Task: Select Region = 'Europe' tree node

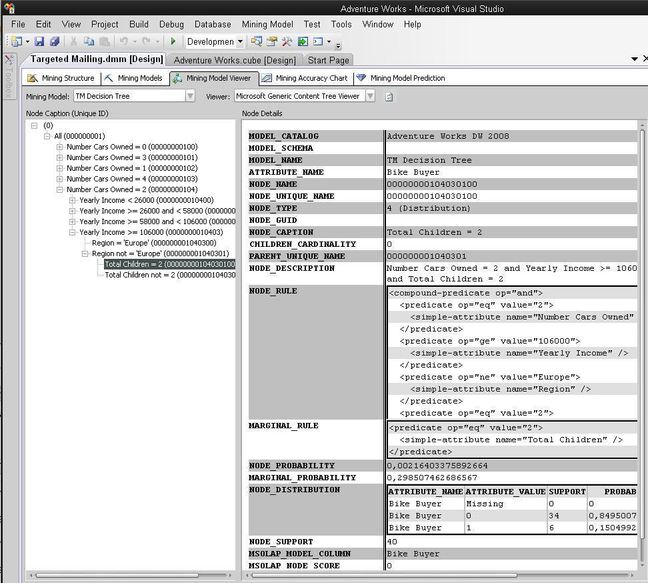Action: (154, 243)
